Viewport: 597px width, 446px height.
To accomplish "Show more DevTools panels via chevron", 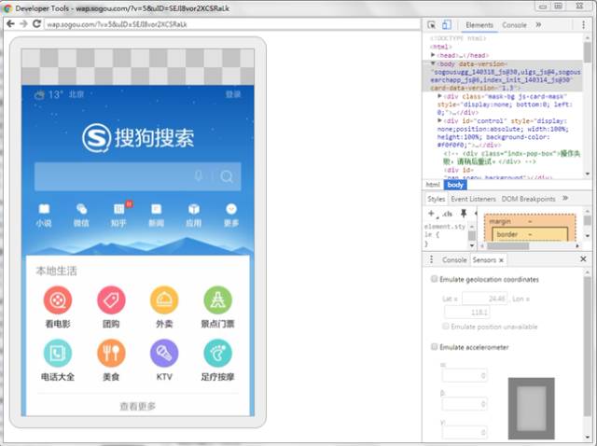I will (x=538, y=25).
